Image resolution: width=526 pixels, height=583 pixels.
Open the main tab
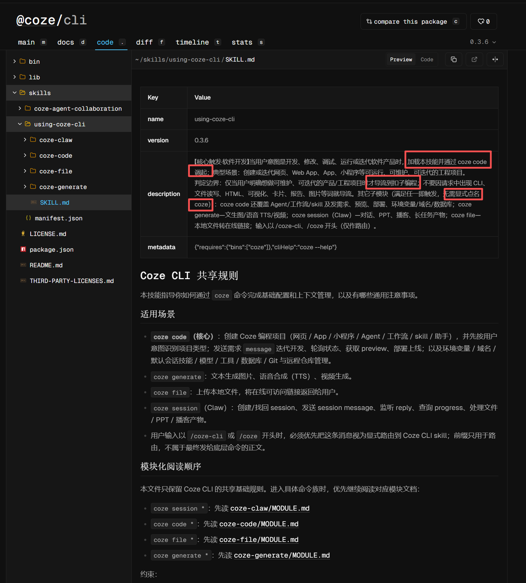[x=32, y=42]
